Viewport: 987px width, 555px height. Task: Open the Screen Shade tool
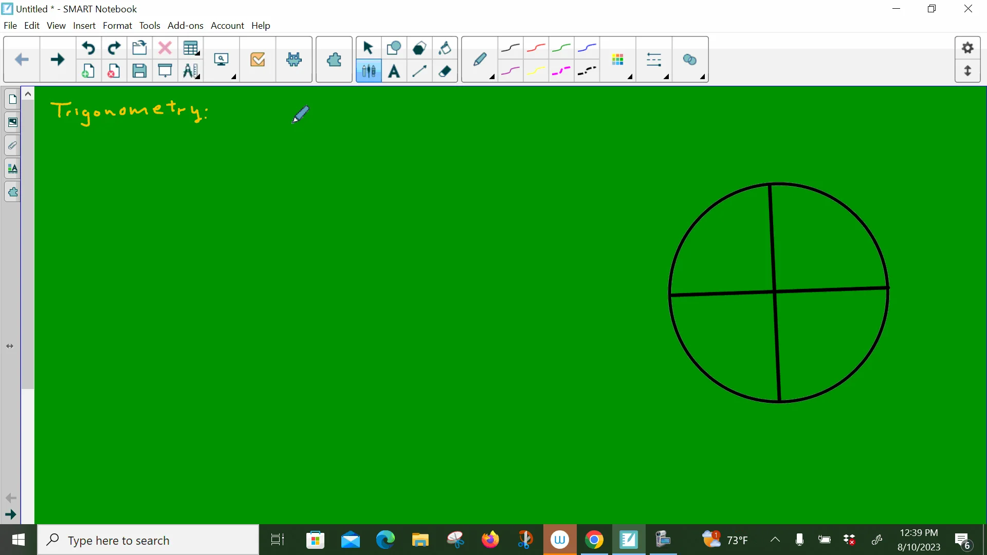(x=164, y=71)
